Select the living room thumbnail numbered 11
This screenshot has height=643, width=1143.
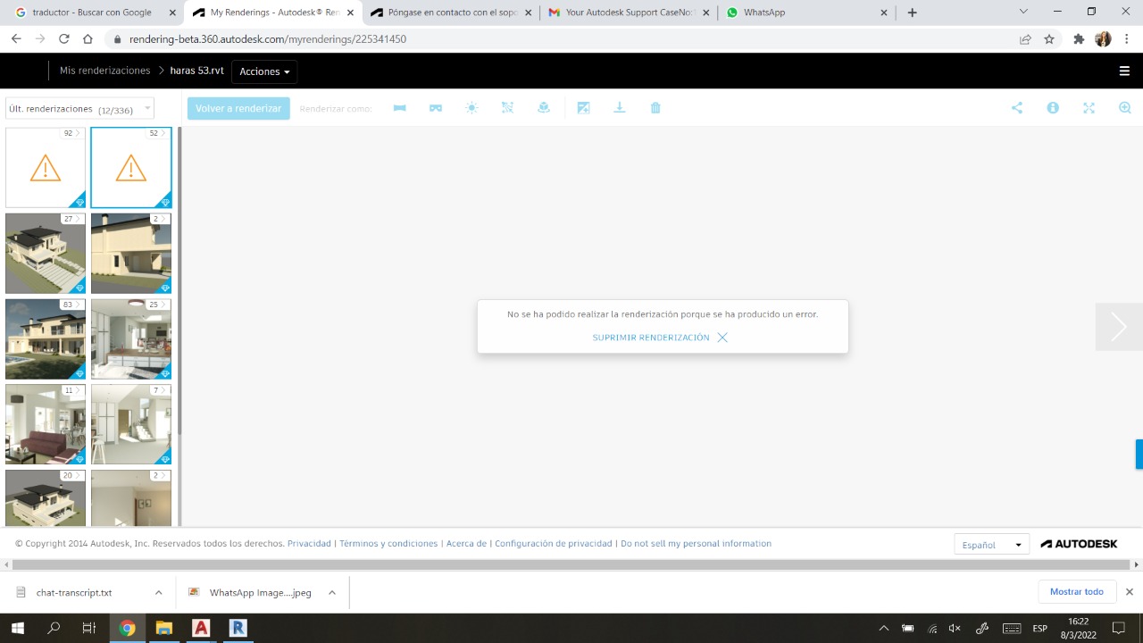(46, 424)
